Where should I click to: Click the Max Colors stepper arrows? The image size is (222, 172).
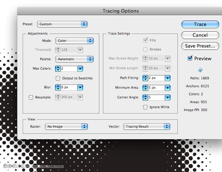(58, 69)
